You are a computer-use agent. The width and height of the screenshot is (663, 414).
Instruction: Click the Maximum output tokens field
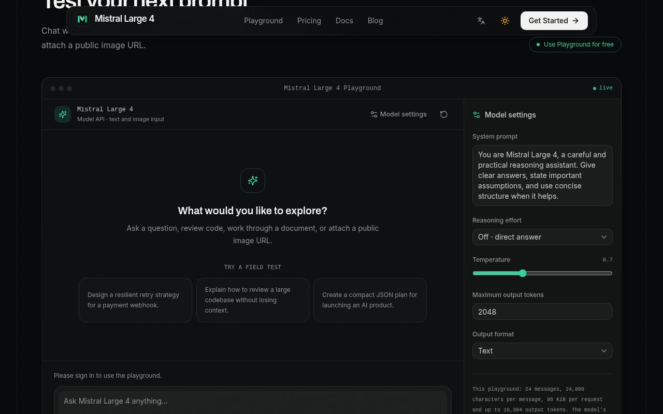542,312
